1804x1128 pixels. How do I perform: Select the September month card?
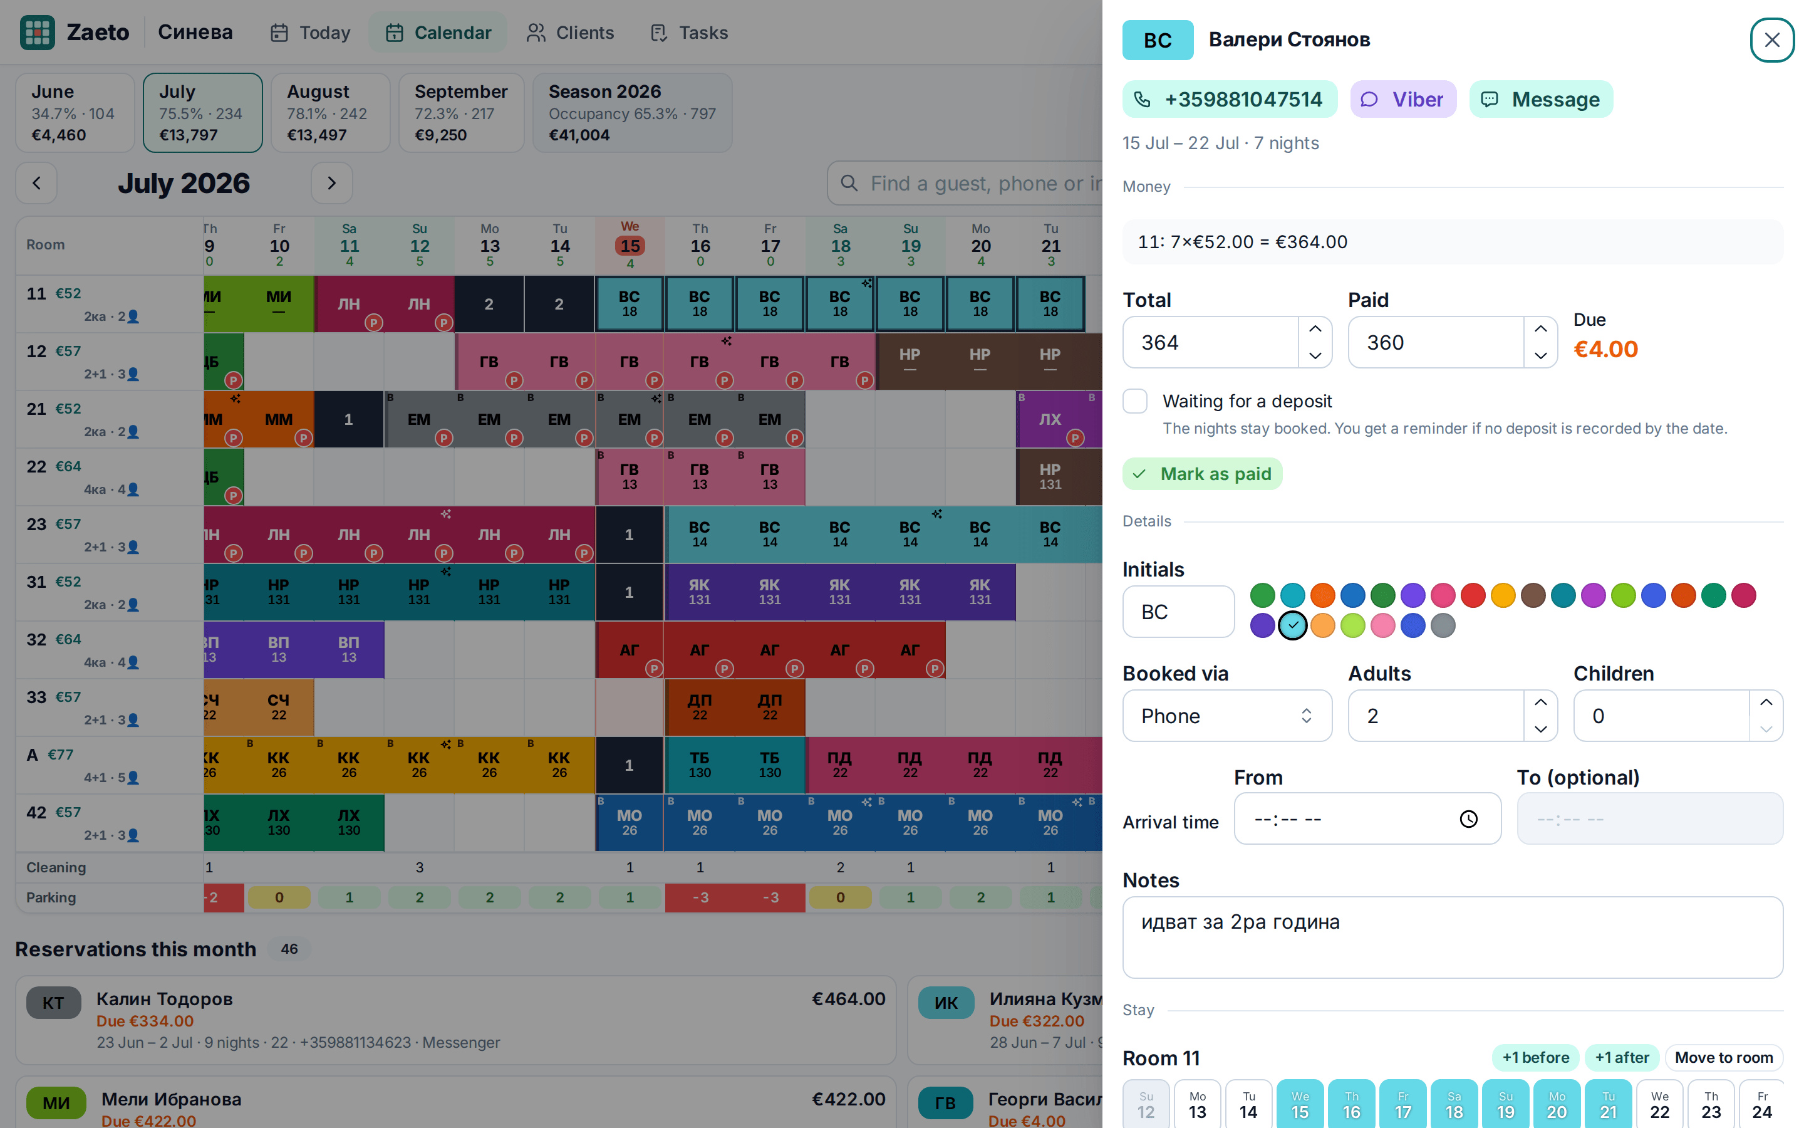(460, 113)
